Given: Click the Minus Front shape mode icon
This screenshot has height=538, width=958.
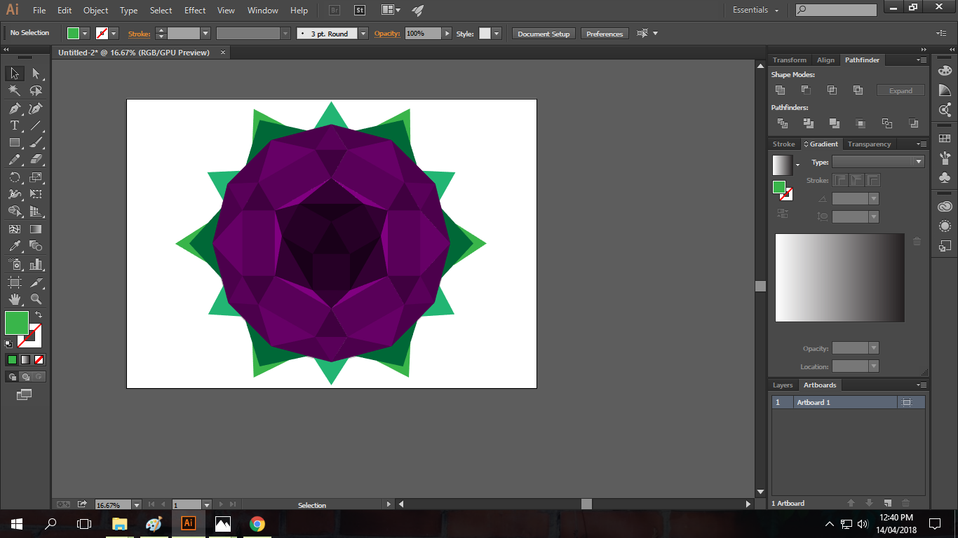Looking at the screenshot, I should [x=806, y=90].
